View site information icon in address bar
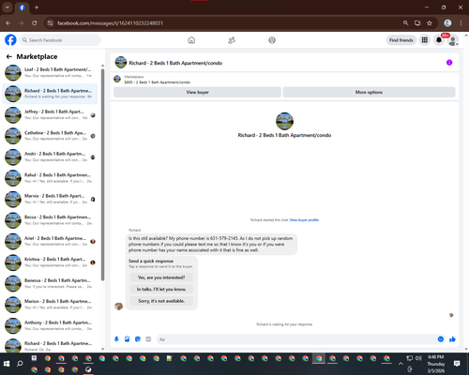This screenshot has width=469, height=375. point(50,22)
